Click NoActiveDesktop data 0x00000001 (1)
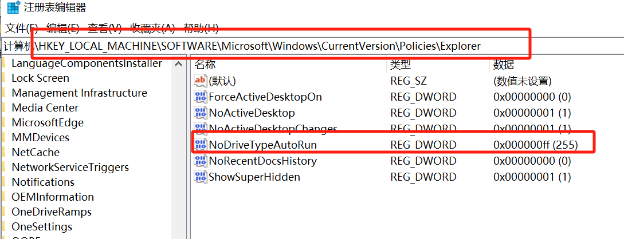 532,113
